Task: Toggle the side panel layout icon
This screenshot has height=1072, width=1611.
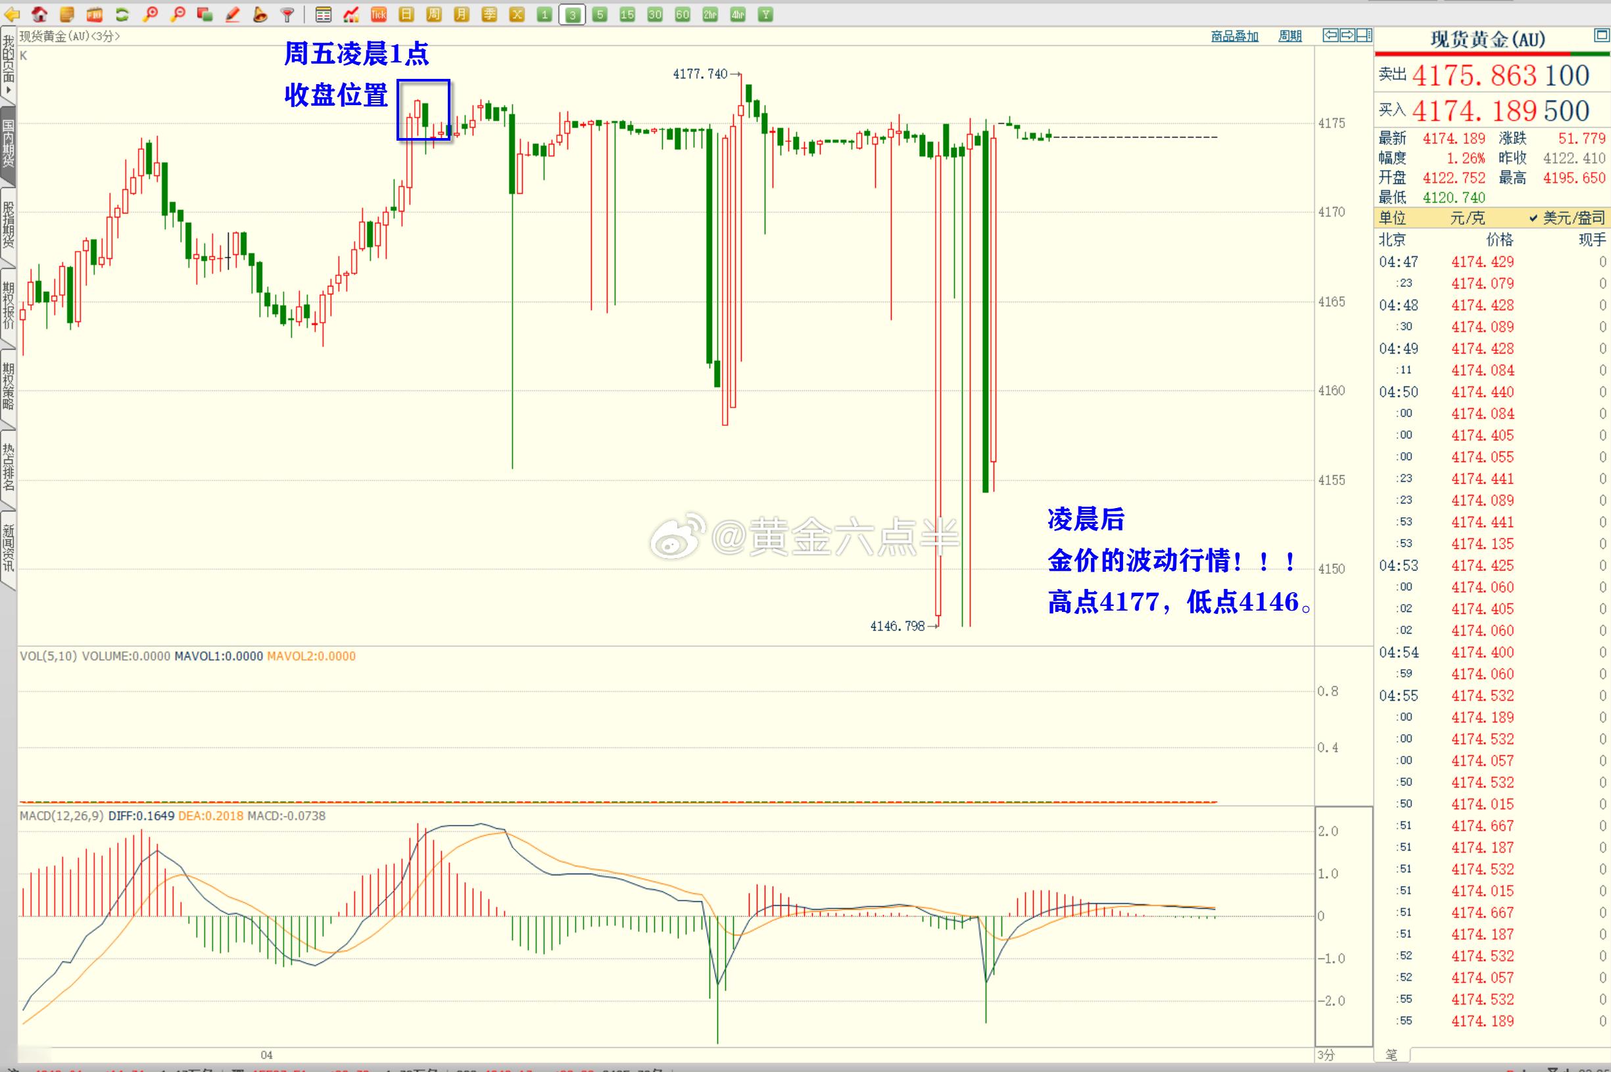Action: coord(1364,35)
